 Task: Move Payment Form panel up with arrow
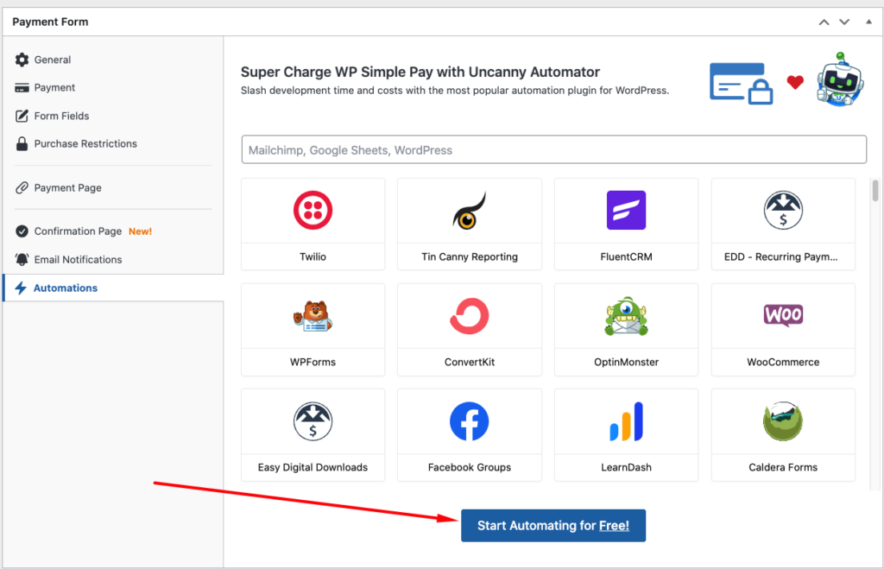[x=824, y=22]
